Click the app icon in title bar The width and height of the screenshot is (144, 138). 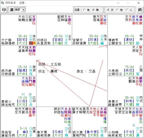tap(2, 3)
